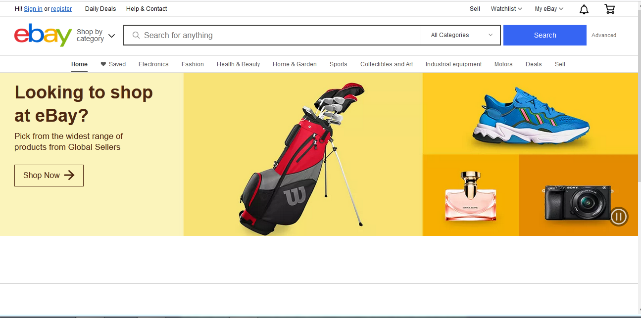Click the blue sneaker image
The image size is (641, 318).
(x=530, y=118)
